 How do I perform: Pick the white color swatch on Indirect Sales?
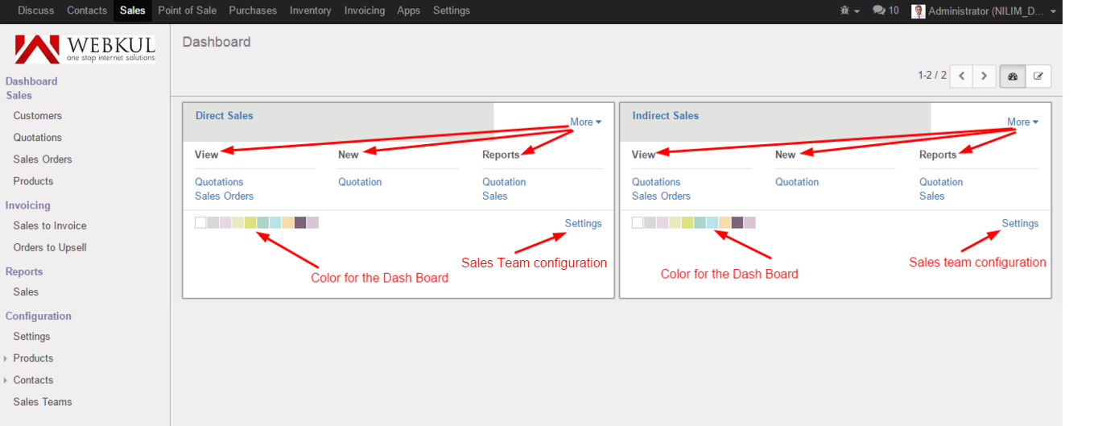click(638, 223)
